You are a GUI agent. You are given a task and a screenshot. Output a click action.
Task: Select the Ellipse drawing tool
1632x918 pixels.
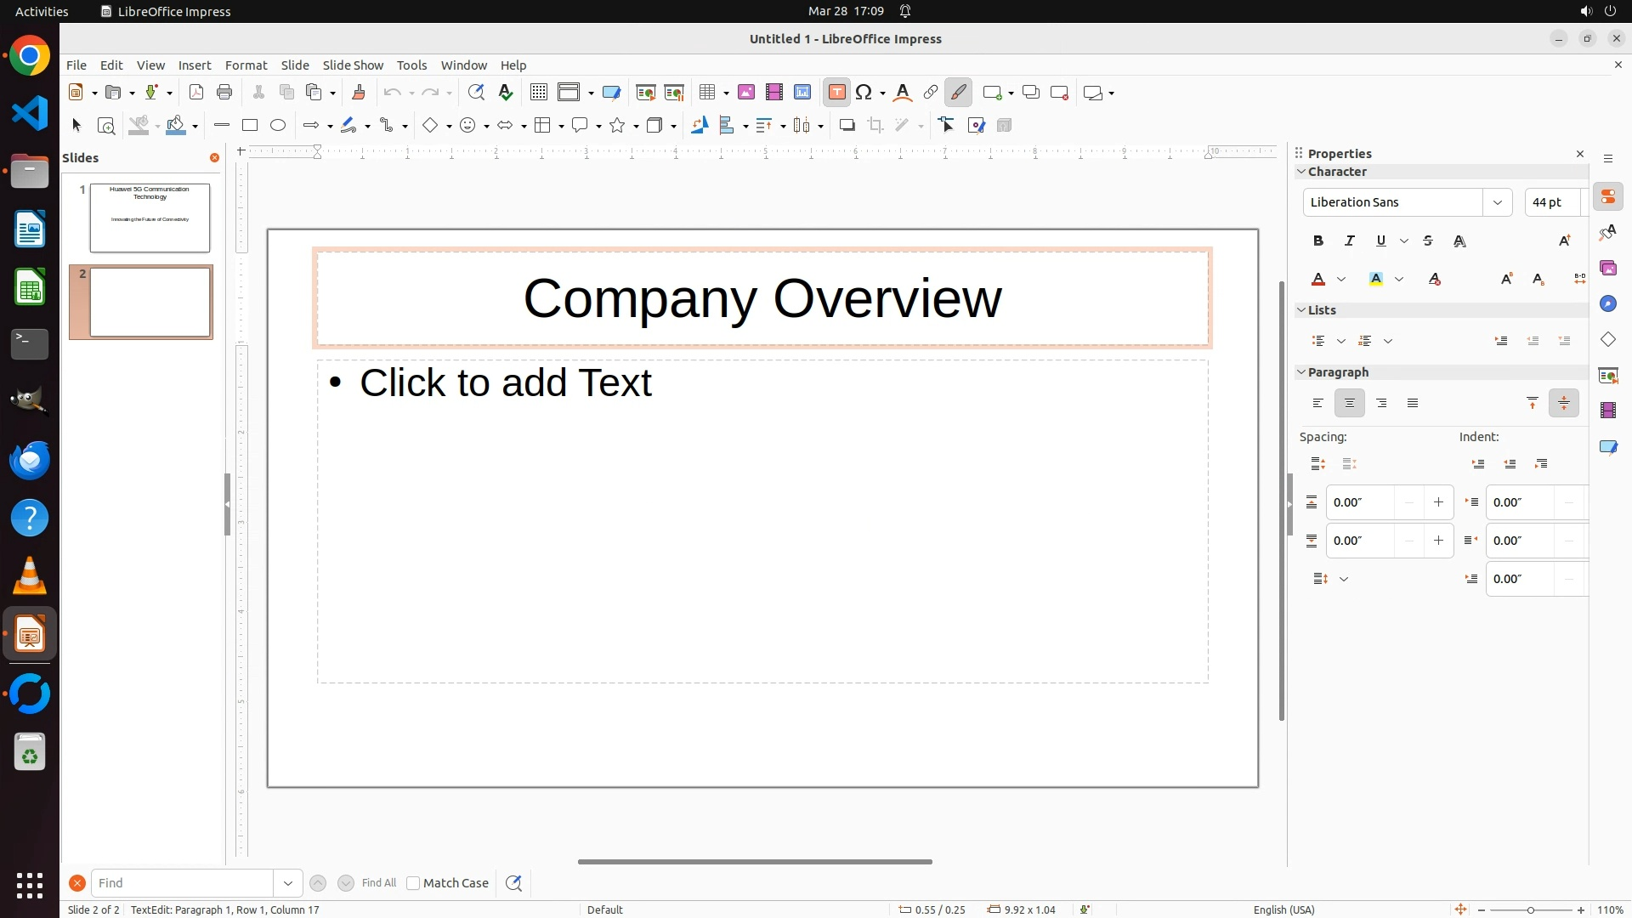278,126
